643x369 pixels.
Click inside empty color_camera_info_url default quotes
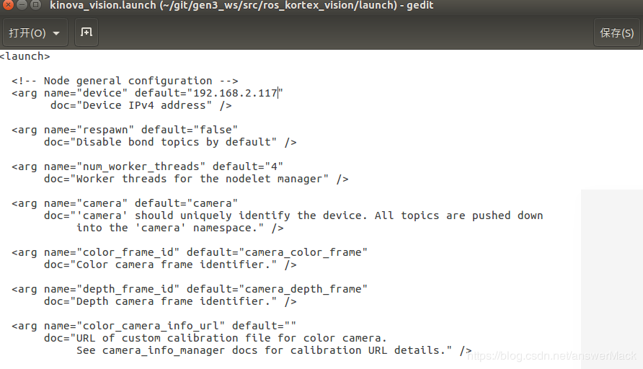click(x=291, y=326)
